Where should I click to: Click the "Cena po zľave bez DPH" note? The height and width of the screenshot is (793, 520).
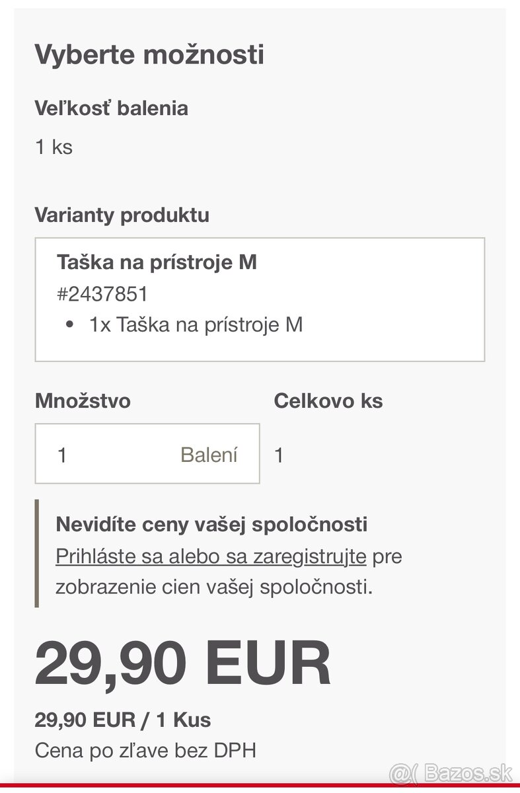(147, 750)
